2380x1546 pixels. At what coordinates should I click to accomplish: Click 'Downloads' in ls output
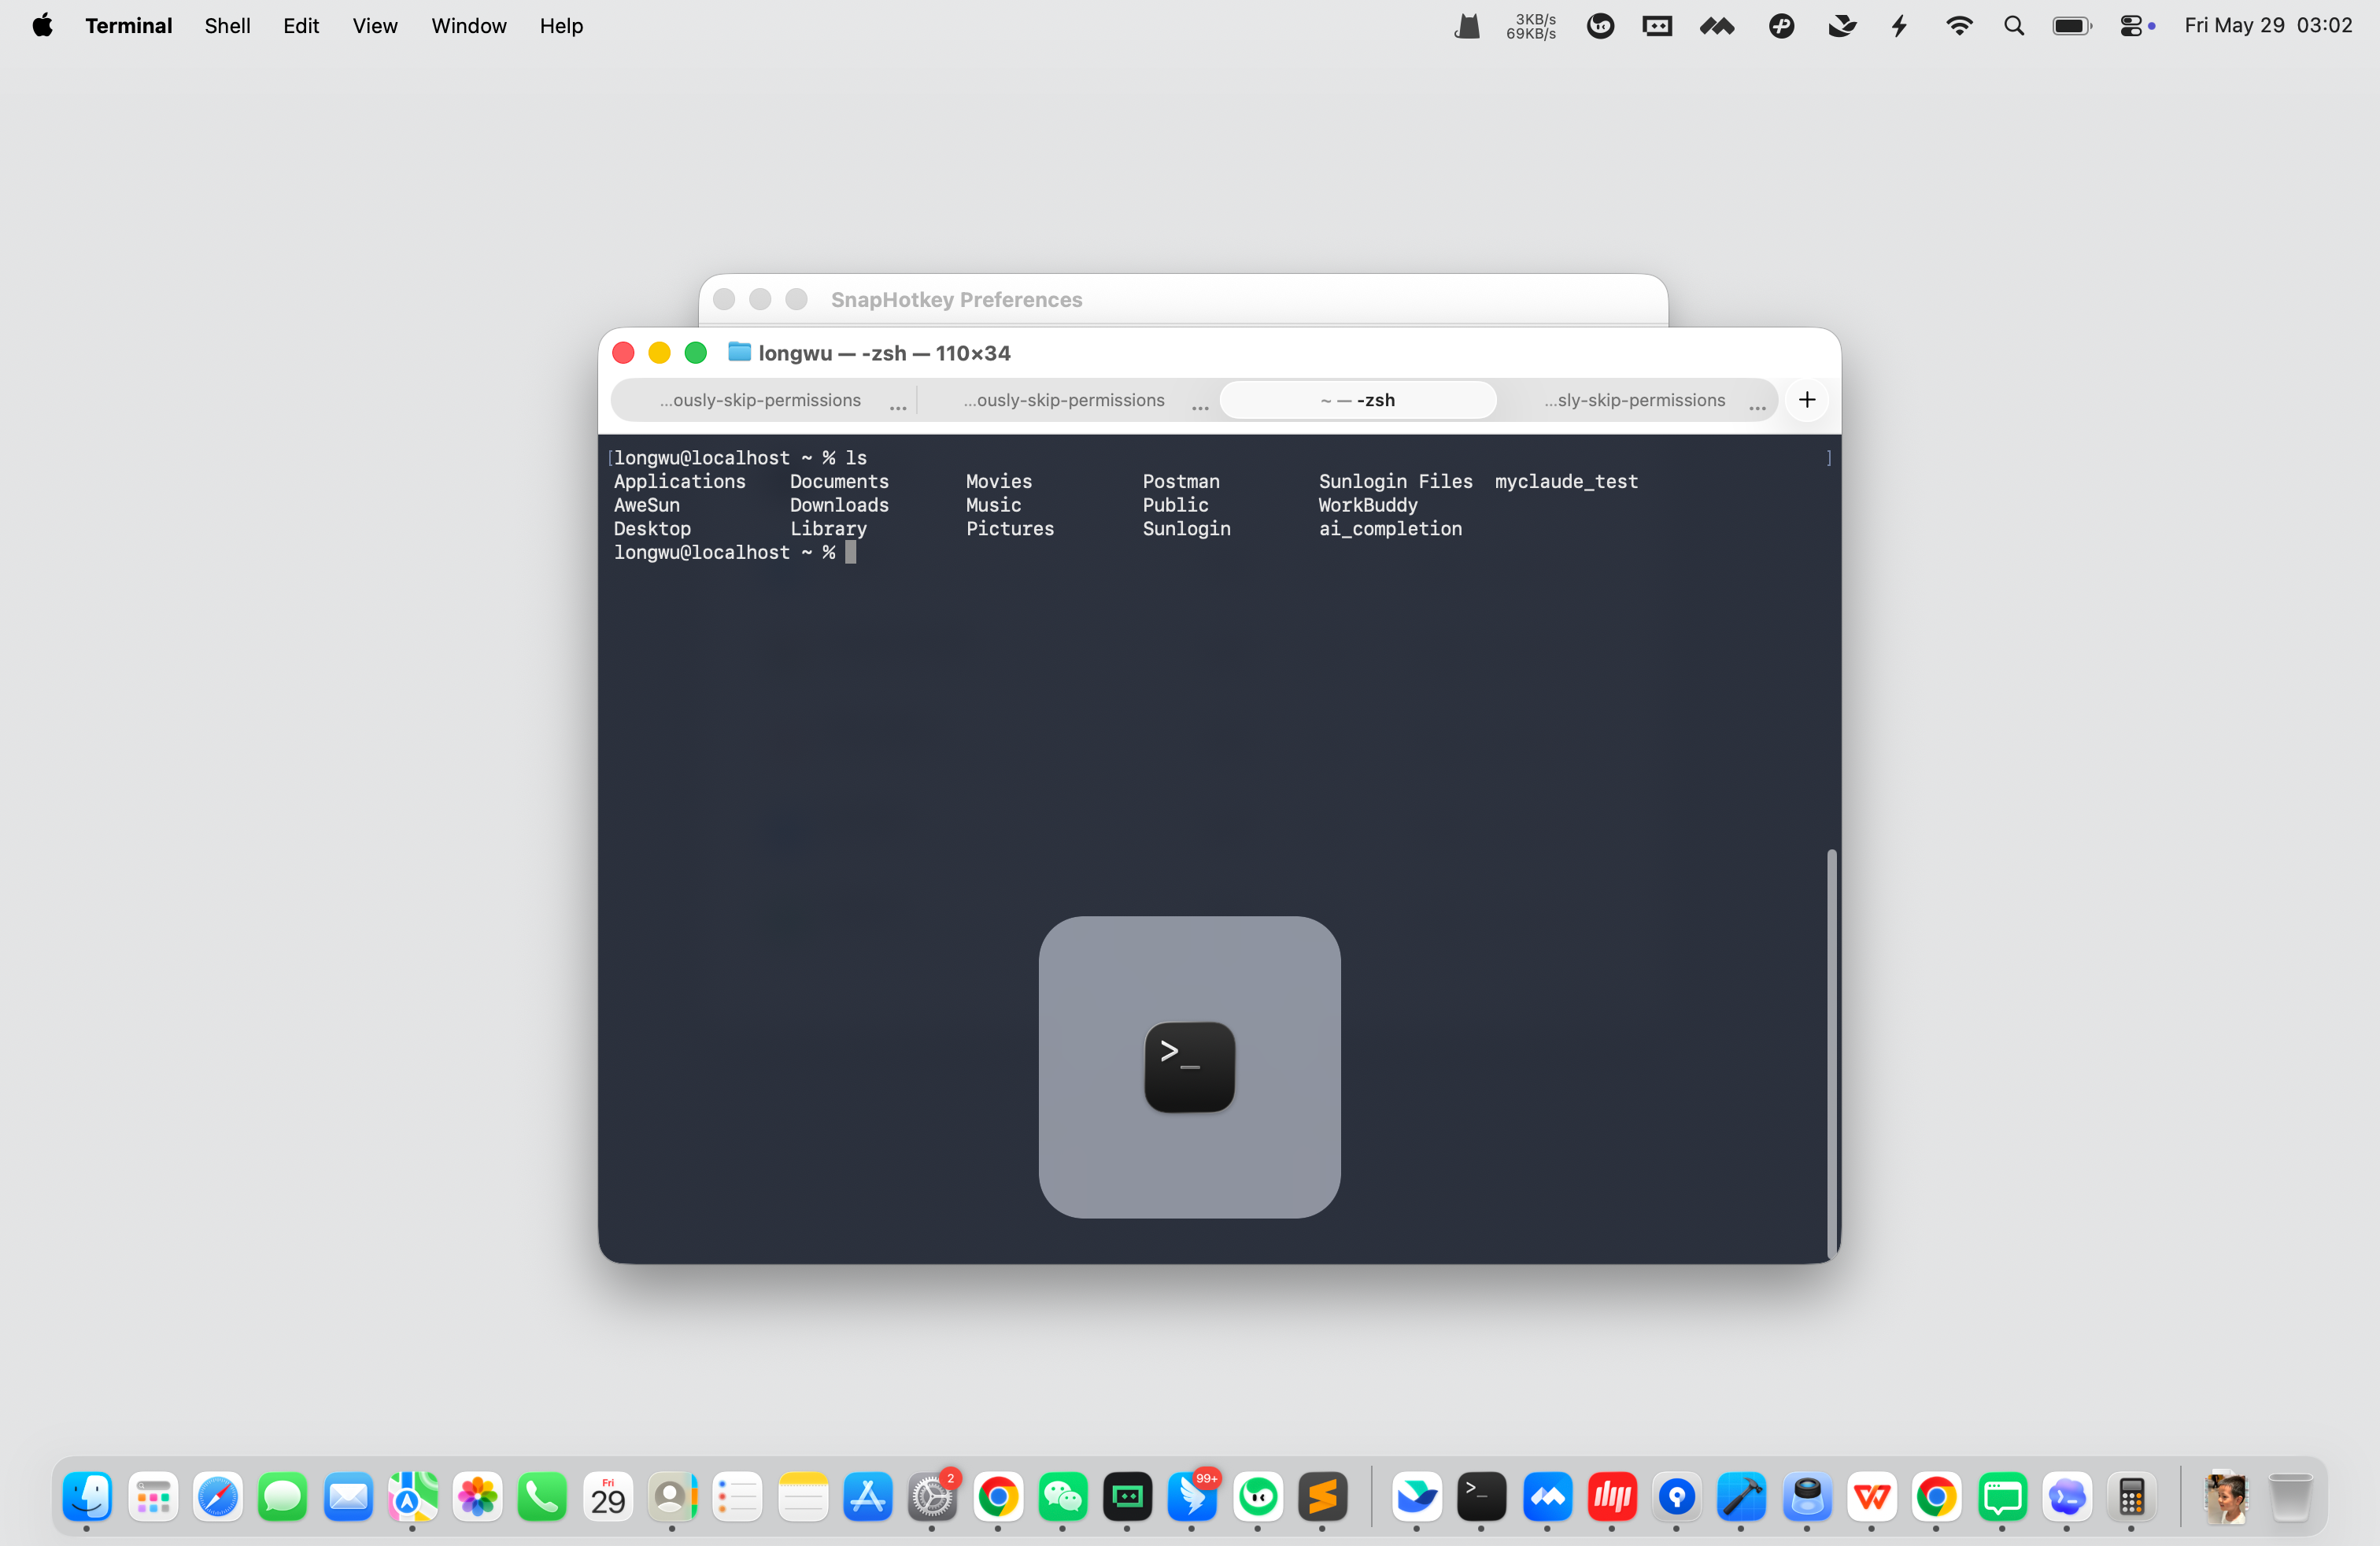pyautogui.click(x=839, y=505)
